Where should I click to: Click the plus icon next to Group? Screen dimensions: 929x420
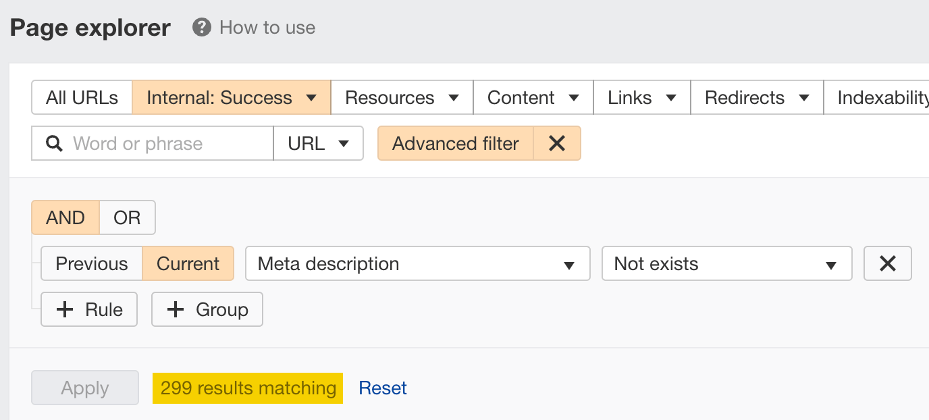176,309
